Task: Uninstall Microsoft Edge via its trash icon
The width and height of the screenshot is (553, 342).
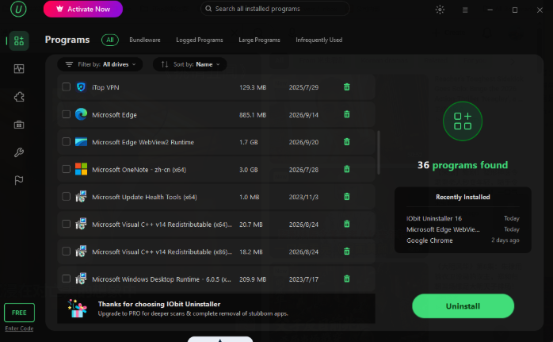Action: click(347, 114)
